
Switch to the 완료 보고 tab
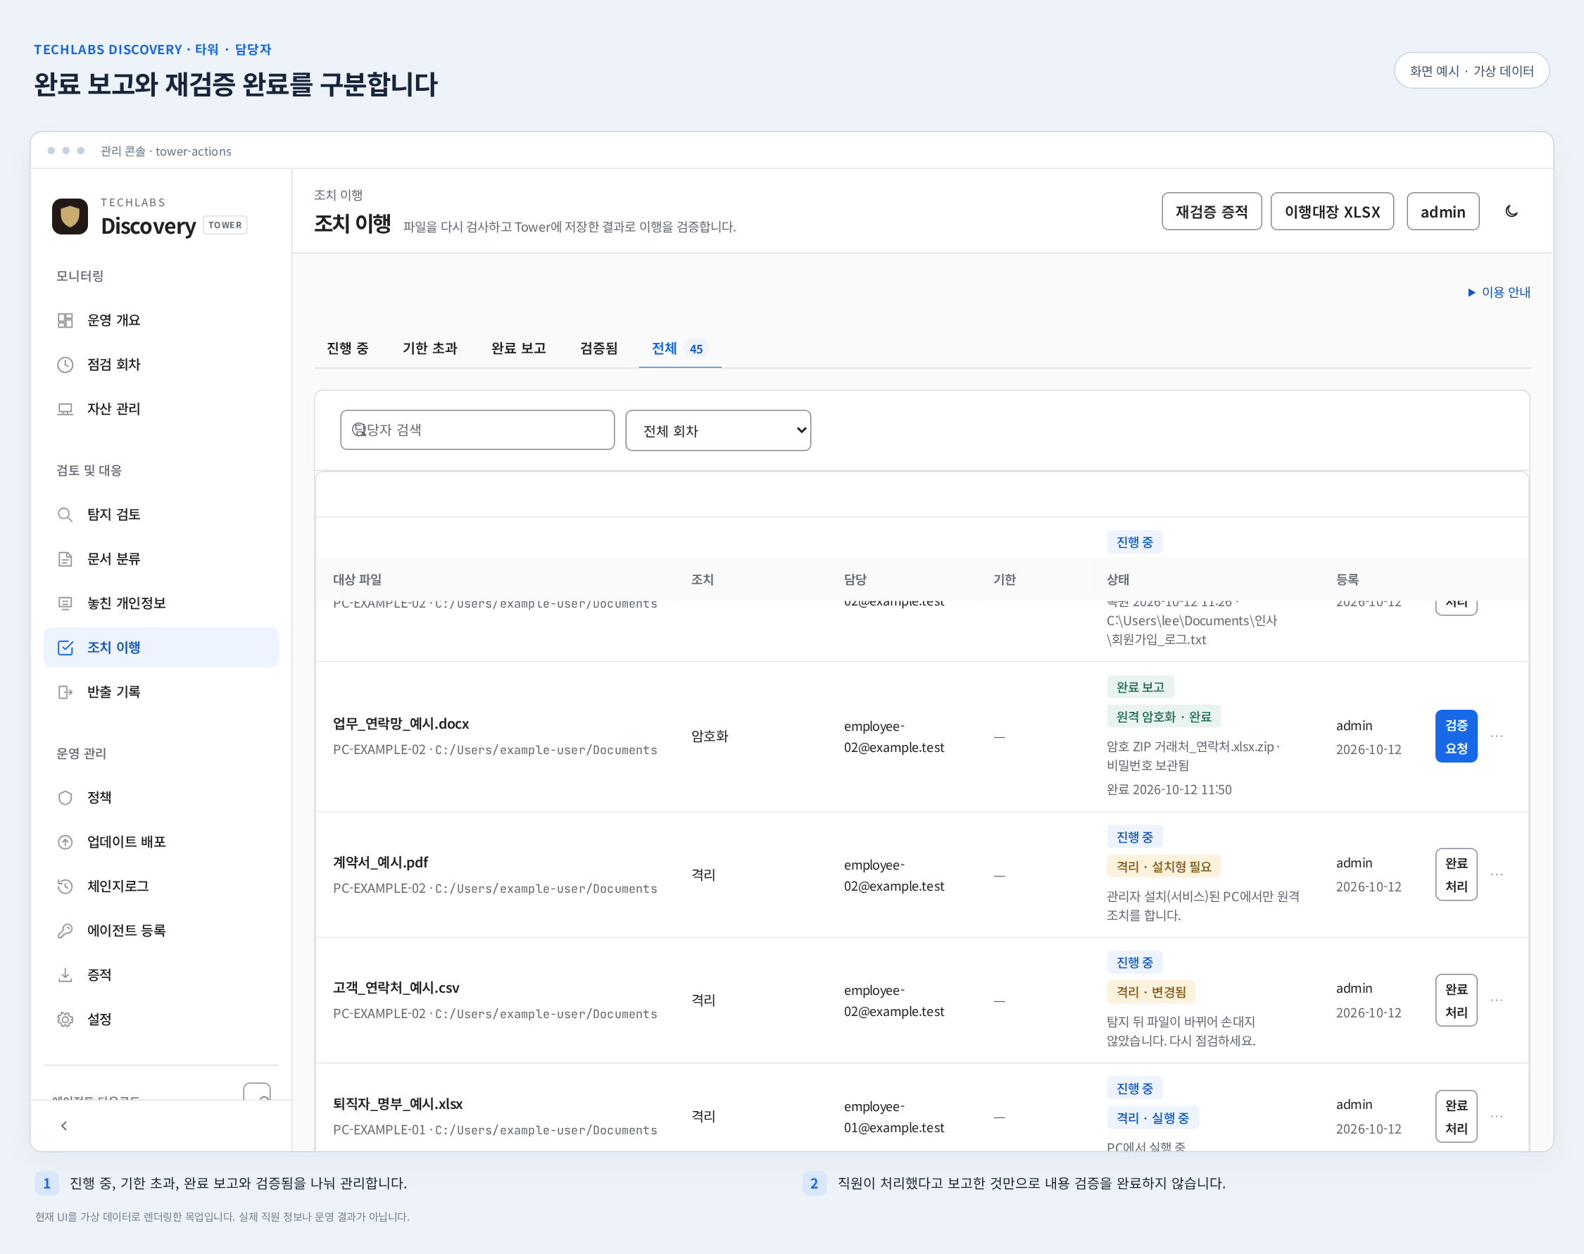click(x=518, y=348)
